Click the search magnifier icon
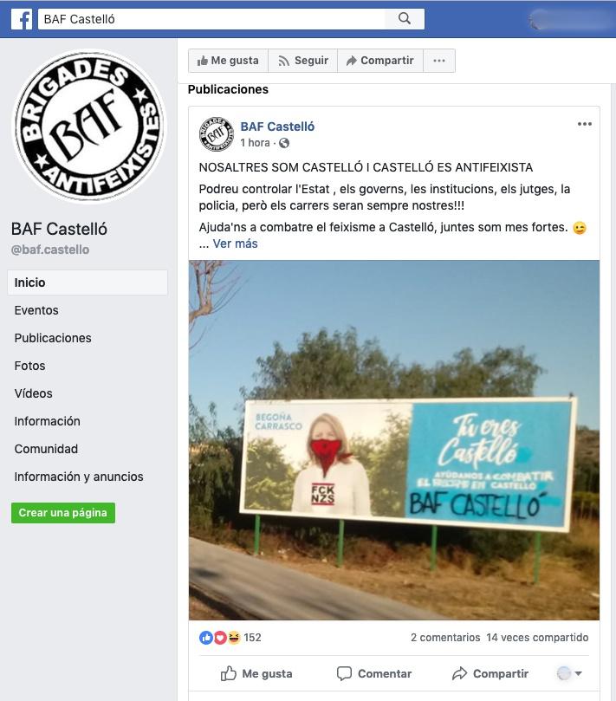 (x=405, y=19)
